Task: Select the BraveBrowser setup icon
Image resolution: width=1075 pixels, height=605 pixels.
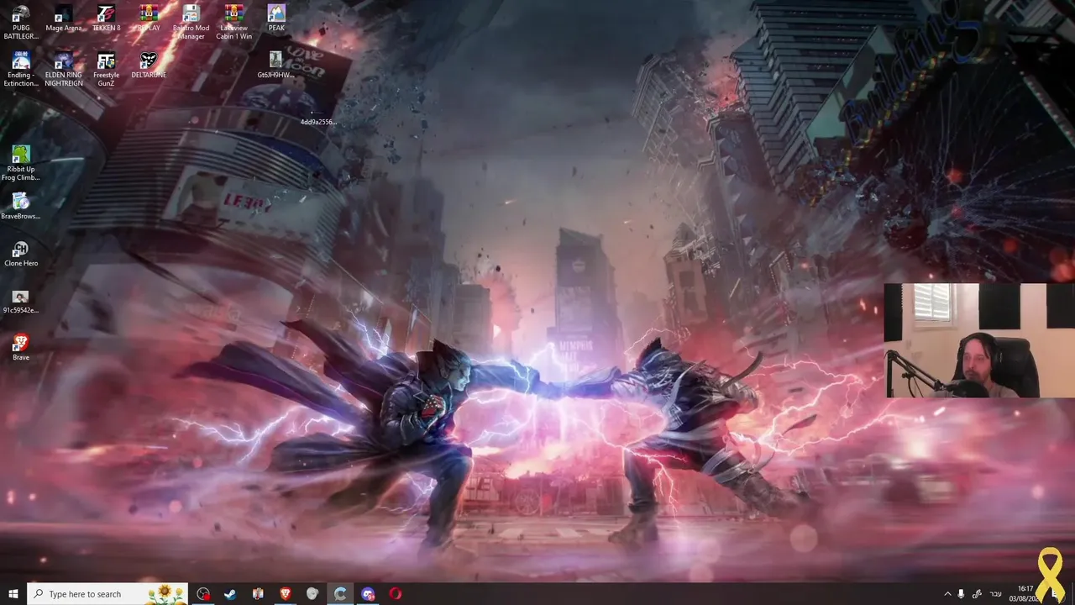Action: 21,207
